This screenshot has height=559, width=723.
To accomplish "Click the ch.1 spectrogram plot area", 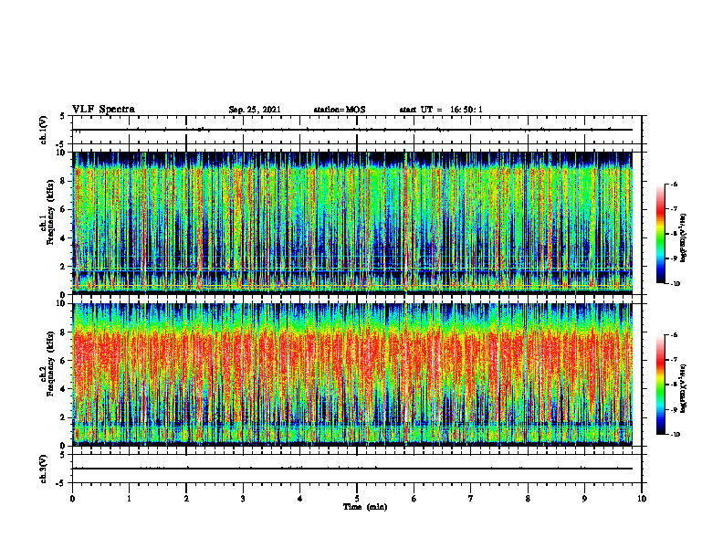I will point(352,223).
